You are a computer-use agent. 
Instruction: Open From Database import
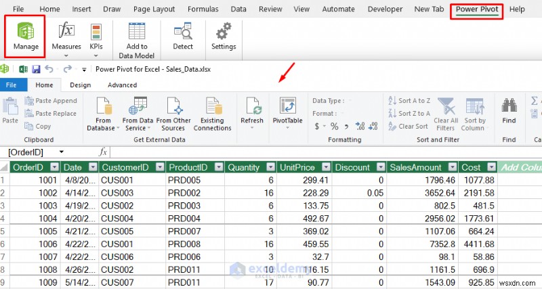(103, 114)
